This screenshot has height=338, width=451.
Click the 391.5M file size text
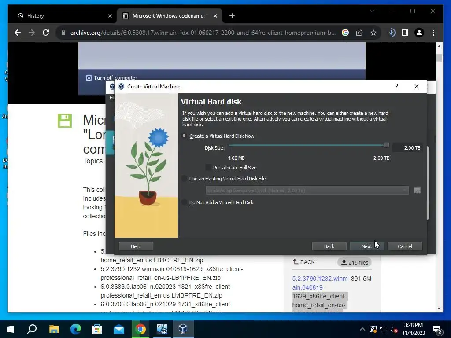[x=361, y=279]
